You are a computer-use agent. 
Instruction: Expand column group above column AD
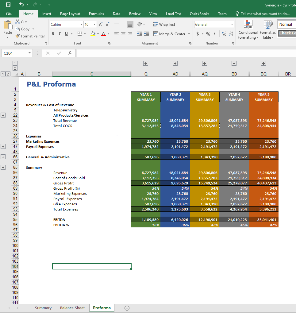pos(175,64)
